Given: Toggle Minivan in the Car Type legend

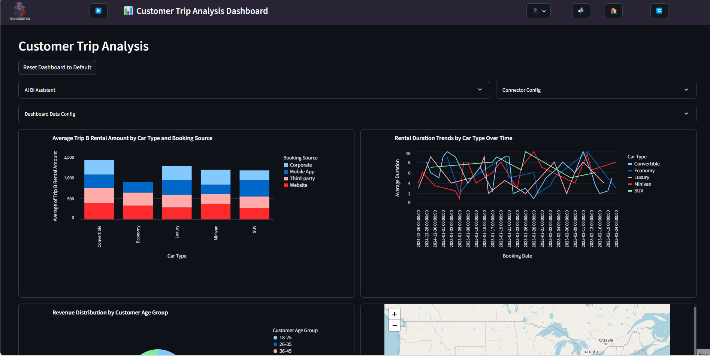Looking at the screenshot, I should pos(640,184).
